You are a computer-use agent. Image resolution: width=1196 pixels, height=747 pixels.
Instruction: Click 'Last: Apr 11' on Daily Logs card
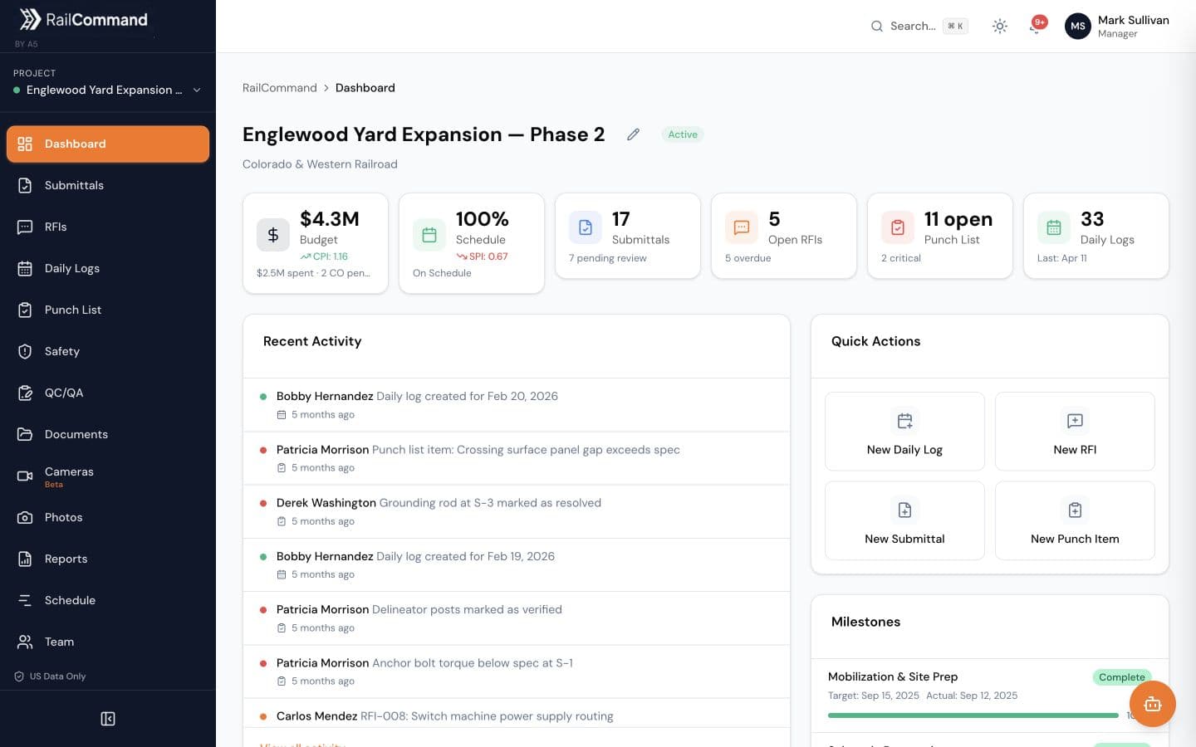tap(1061, 258)
